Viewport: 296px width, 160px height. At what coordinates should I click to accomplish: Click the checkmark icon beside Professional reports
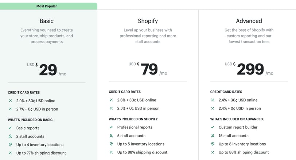tap(111, 127)
